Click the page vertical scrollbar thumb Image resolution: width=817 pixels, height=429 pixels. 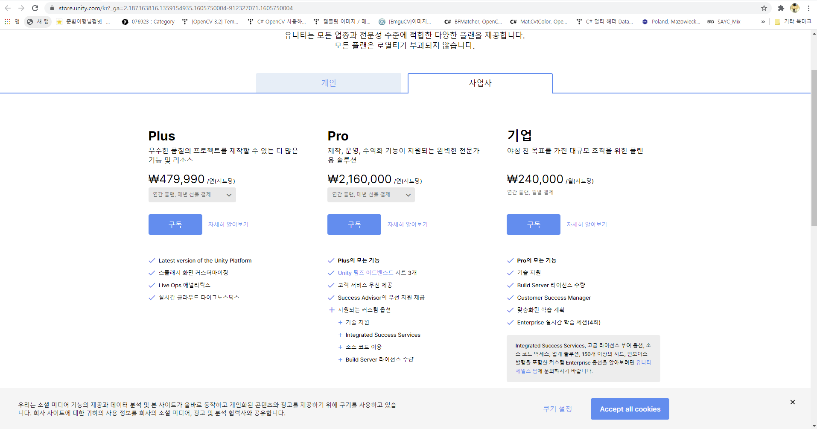(814, 148)
